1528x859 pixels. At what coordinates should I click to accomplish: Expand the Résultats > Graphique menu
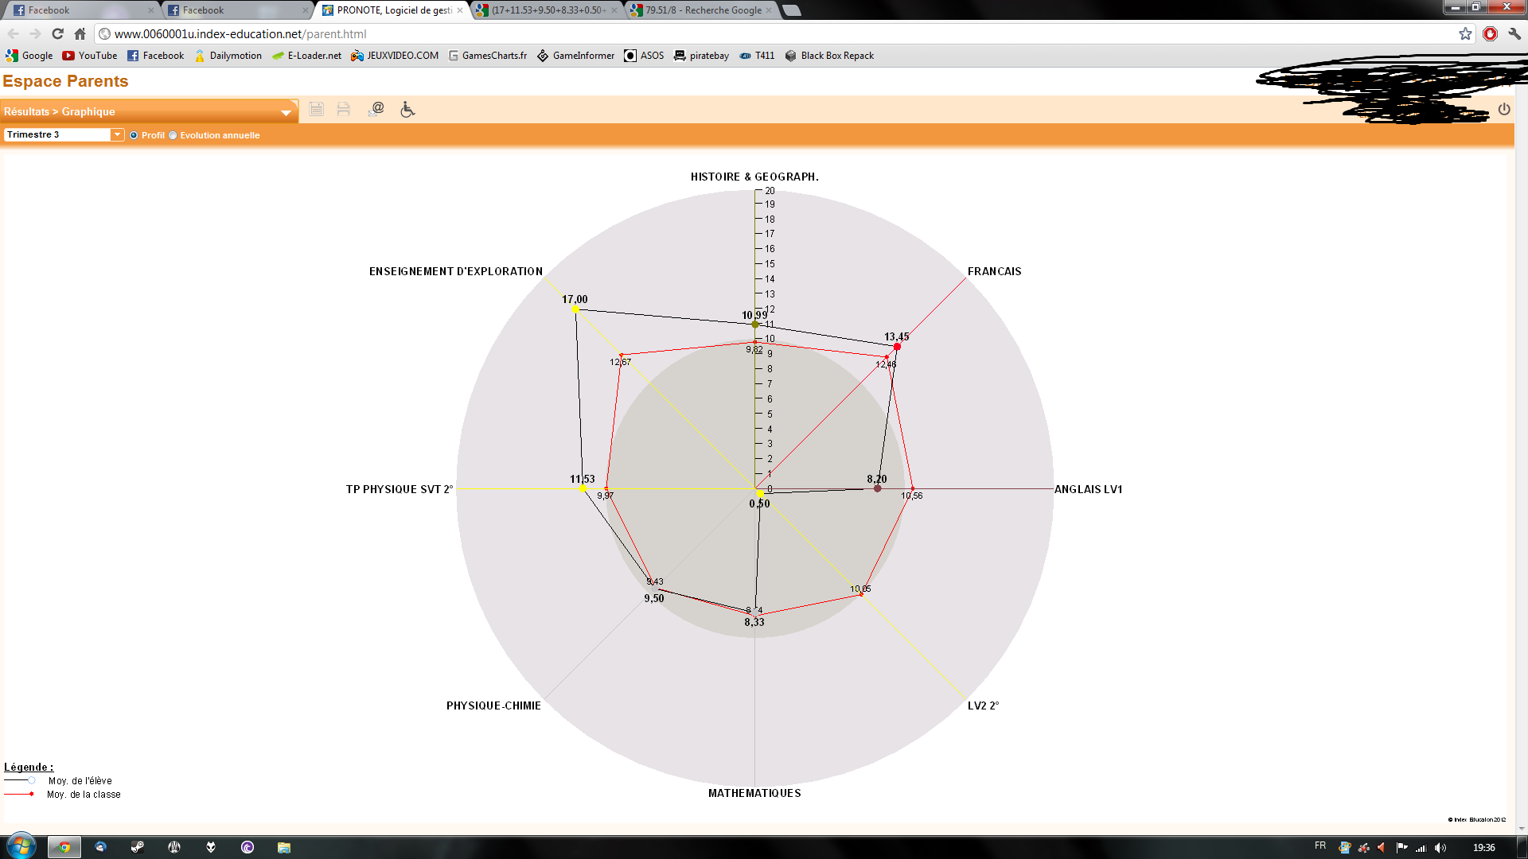pyautogui.click(x=286, y=112)
